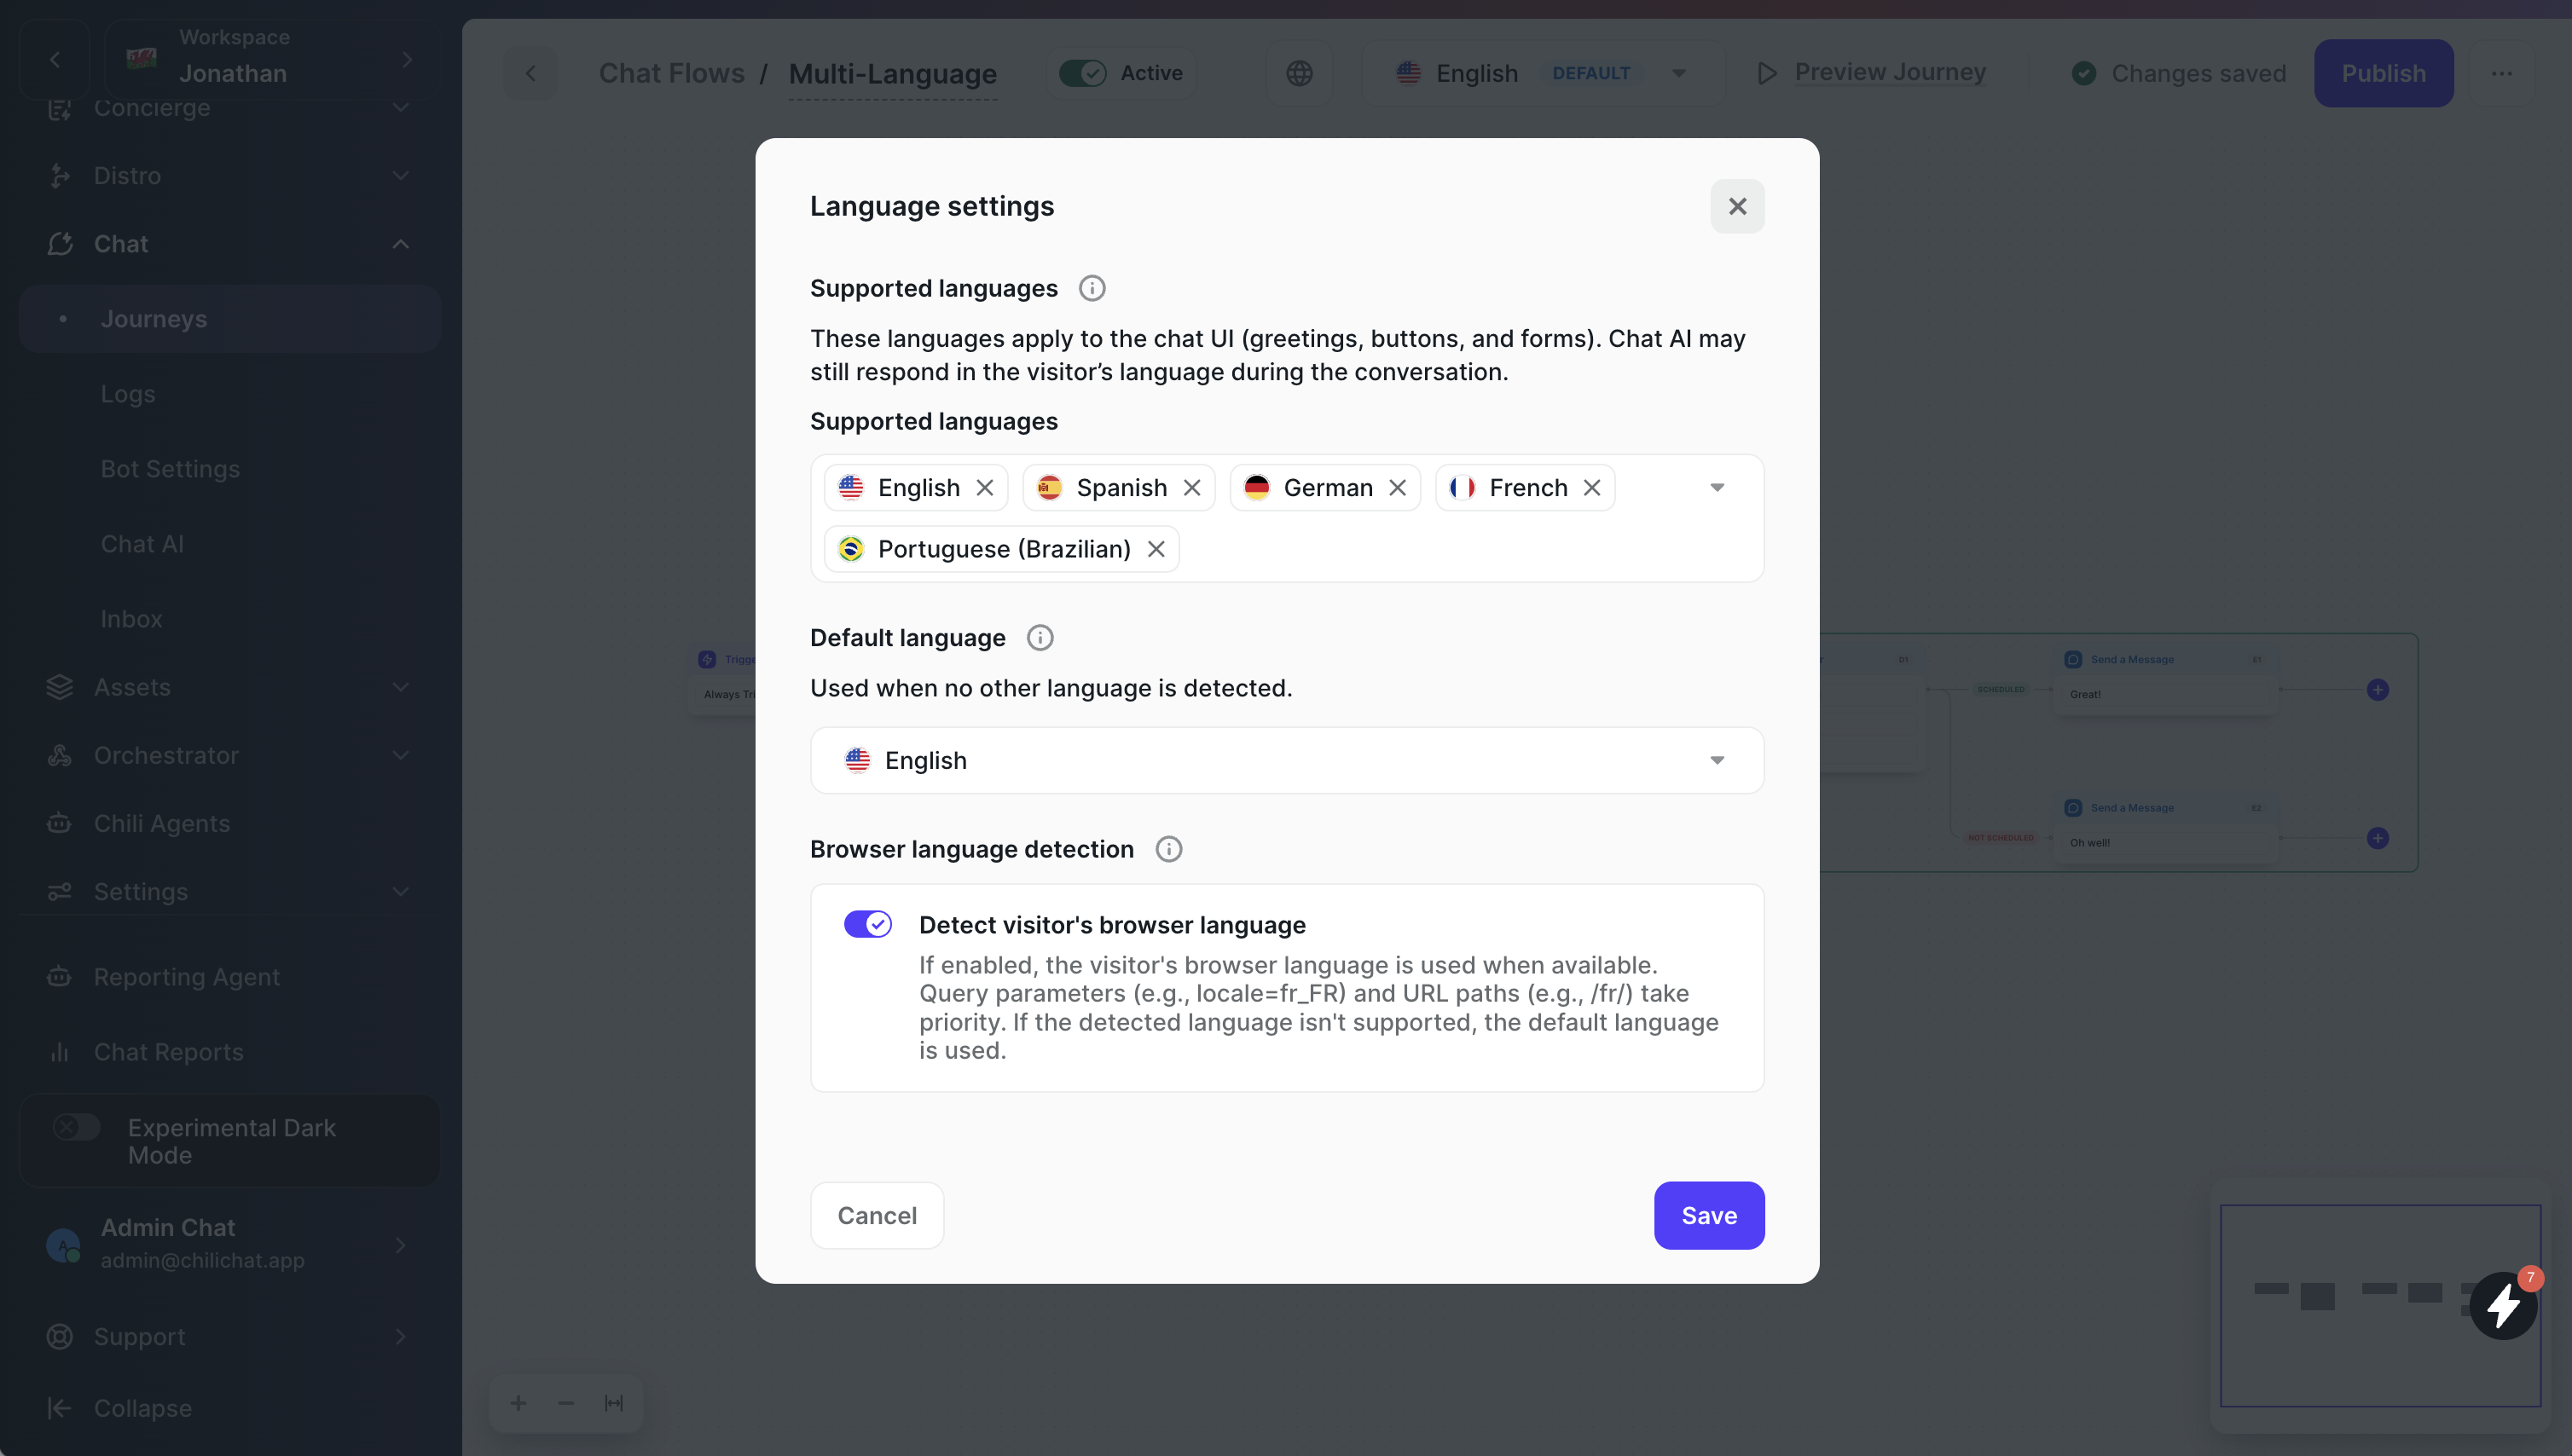Viewport: 2572px width, 1456px height.
Task: Open the Default language English dropdown
Action: coord(1287,760)
